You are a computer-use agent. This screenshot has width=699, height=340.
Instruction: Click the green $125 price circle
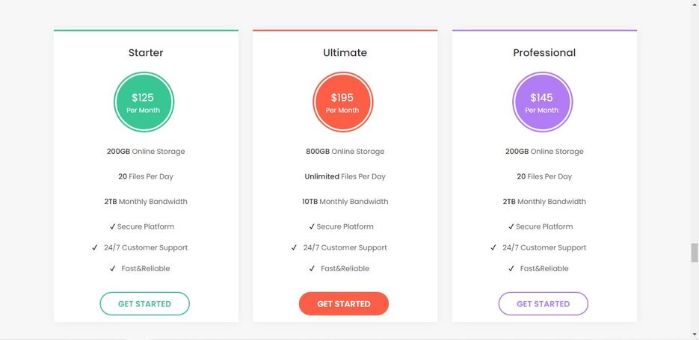click(x=144, y=102)
